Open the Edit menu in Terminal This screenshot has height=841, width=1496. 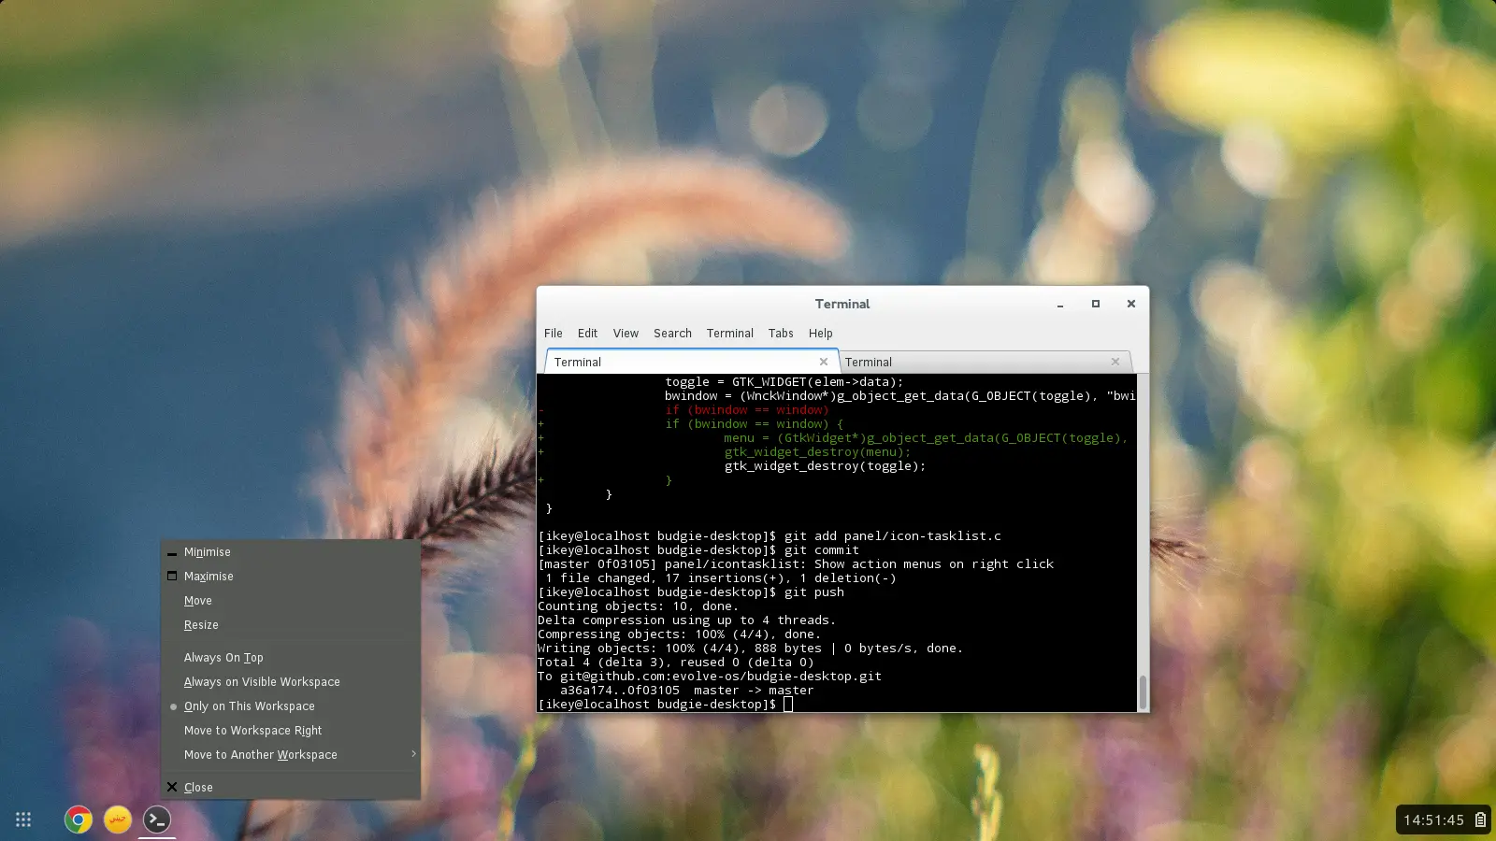[x=587, y=333]
